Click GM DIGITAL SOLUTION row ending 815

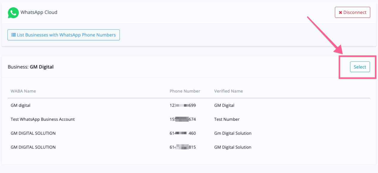pyautogui.click(x=189, y=147)
